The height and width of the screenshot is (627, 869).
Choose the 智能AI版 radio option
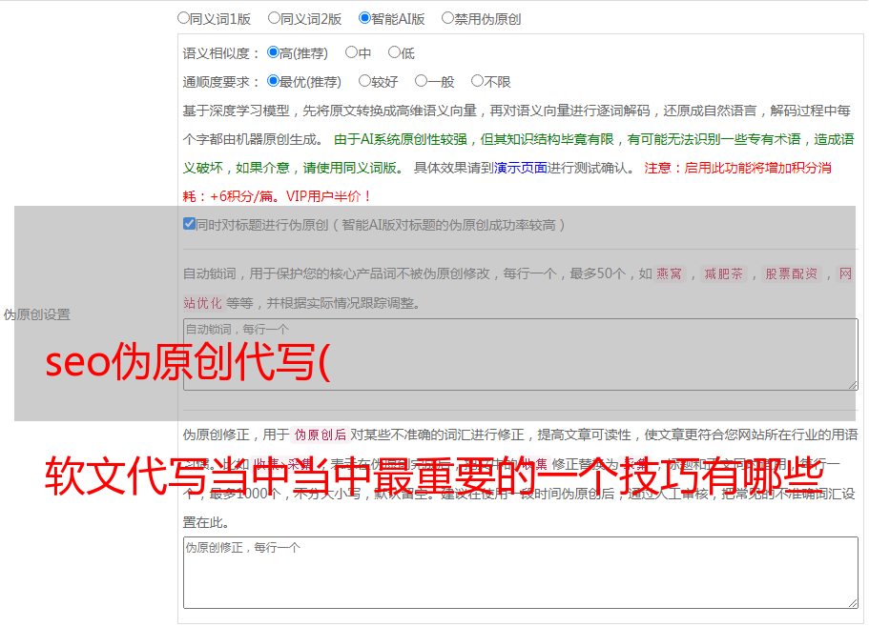[364, 18]
